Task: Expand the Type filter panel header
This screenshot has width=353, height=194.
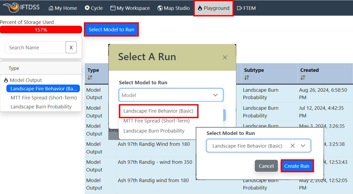Action: pyautogui.click(x=41, y=68)
